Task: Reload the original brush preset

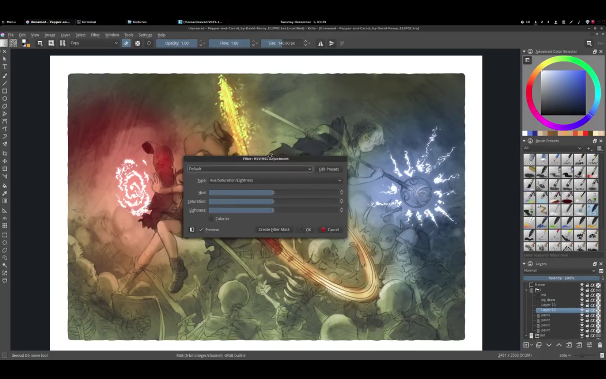Action: click(x=149, y=43)
